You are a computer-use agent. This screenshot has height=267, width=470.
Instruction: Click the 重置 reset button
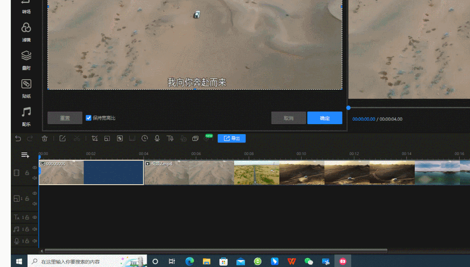click(64, 118)
